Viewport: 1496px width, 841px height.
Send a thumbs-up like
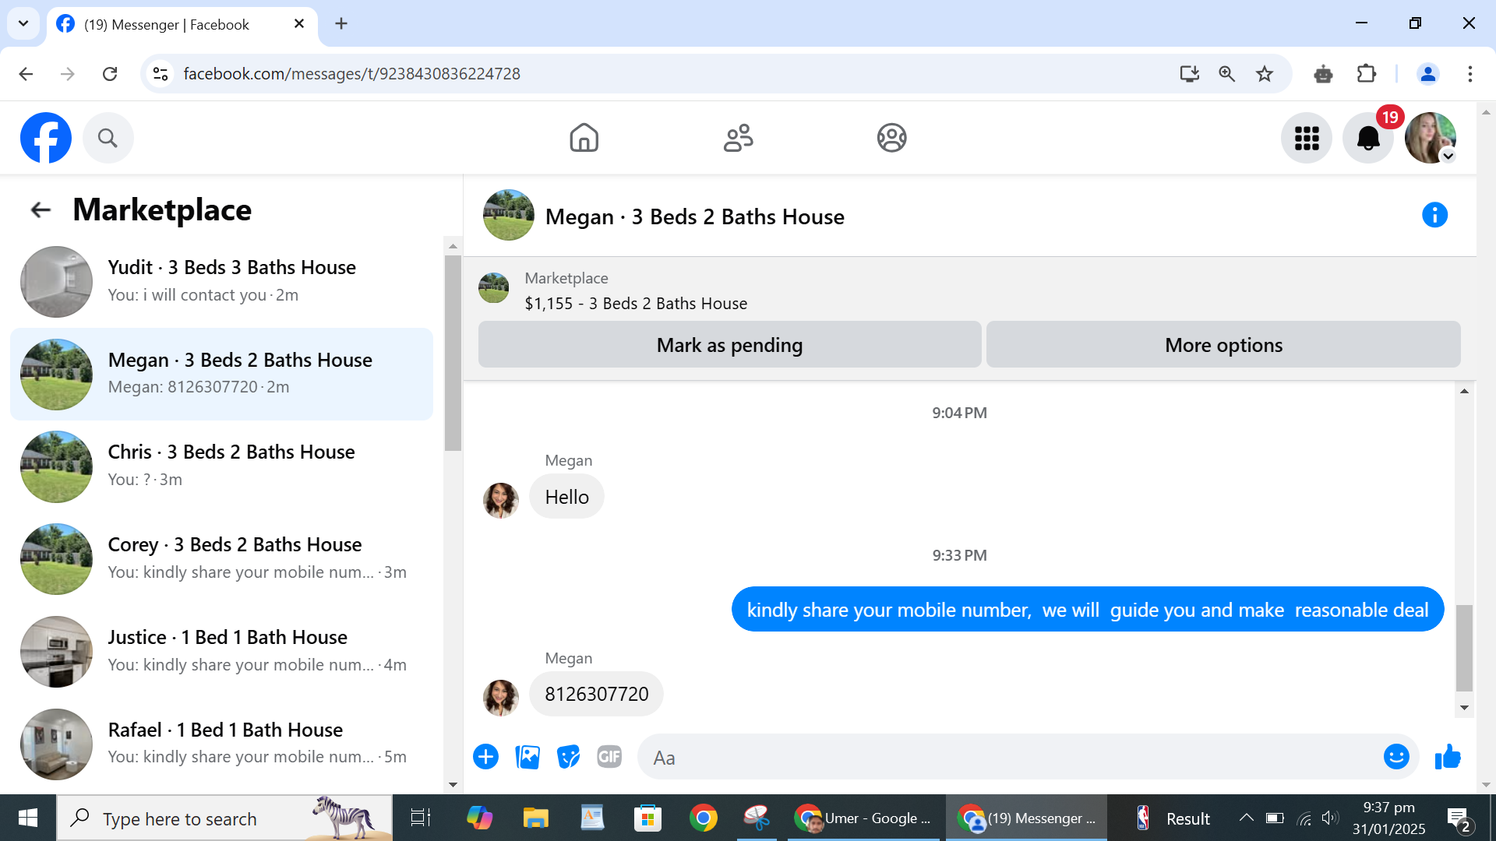pyautogui.click(x=1448, y=756)
